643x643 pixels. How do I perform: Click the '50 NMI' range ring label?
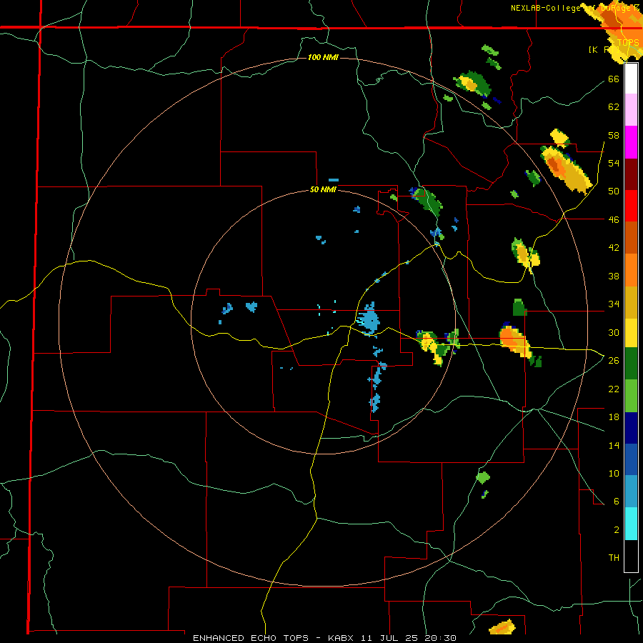coord(323,189)
